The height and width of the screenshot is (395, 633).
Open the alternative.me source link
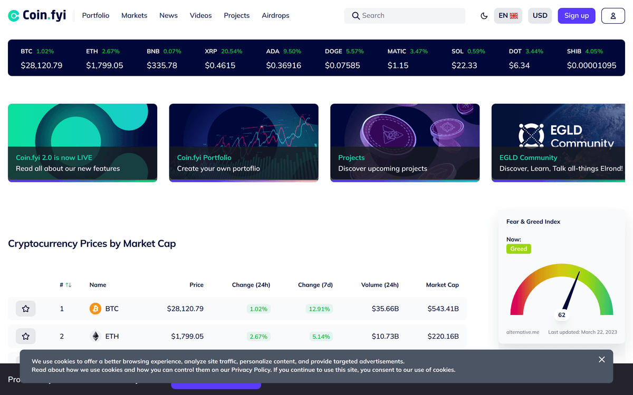[523, 332]
